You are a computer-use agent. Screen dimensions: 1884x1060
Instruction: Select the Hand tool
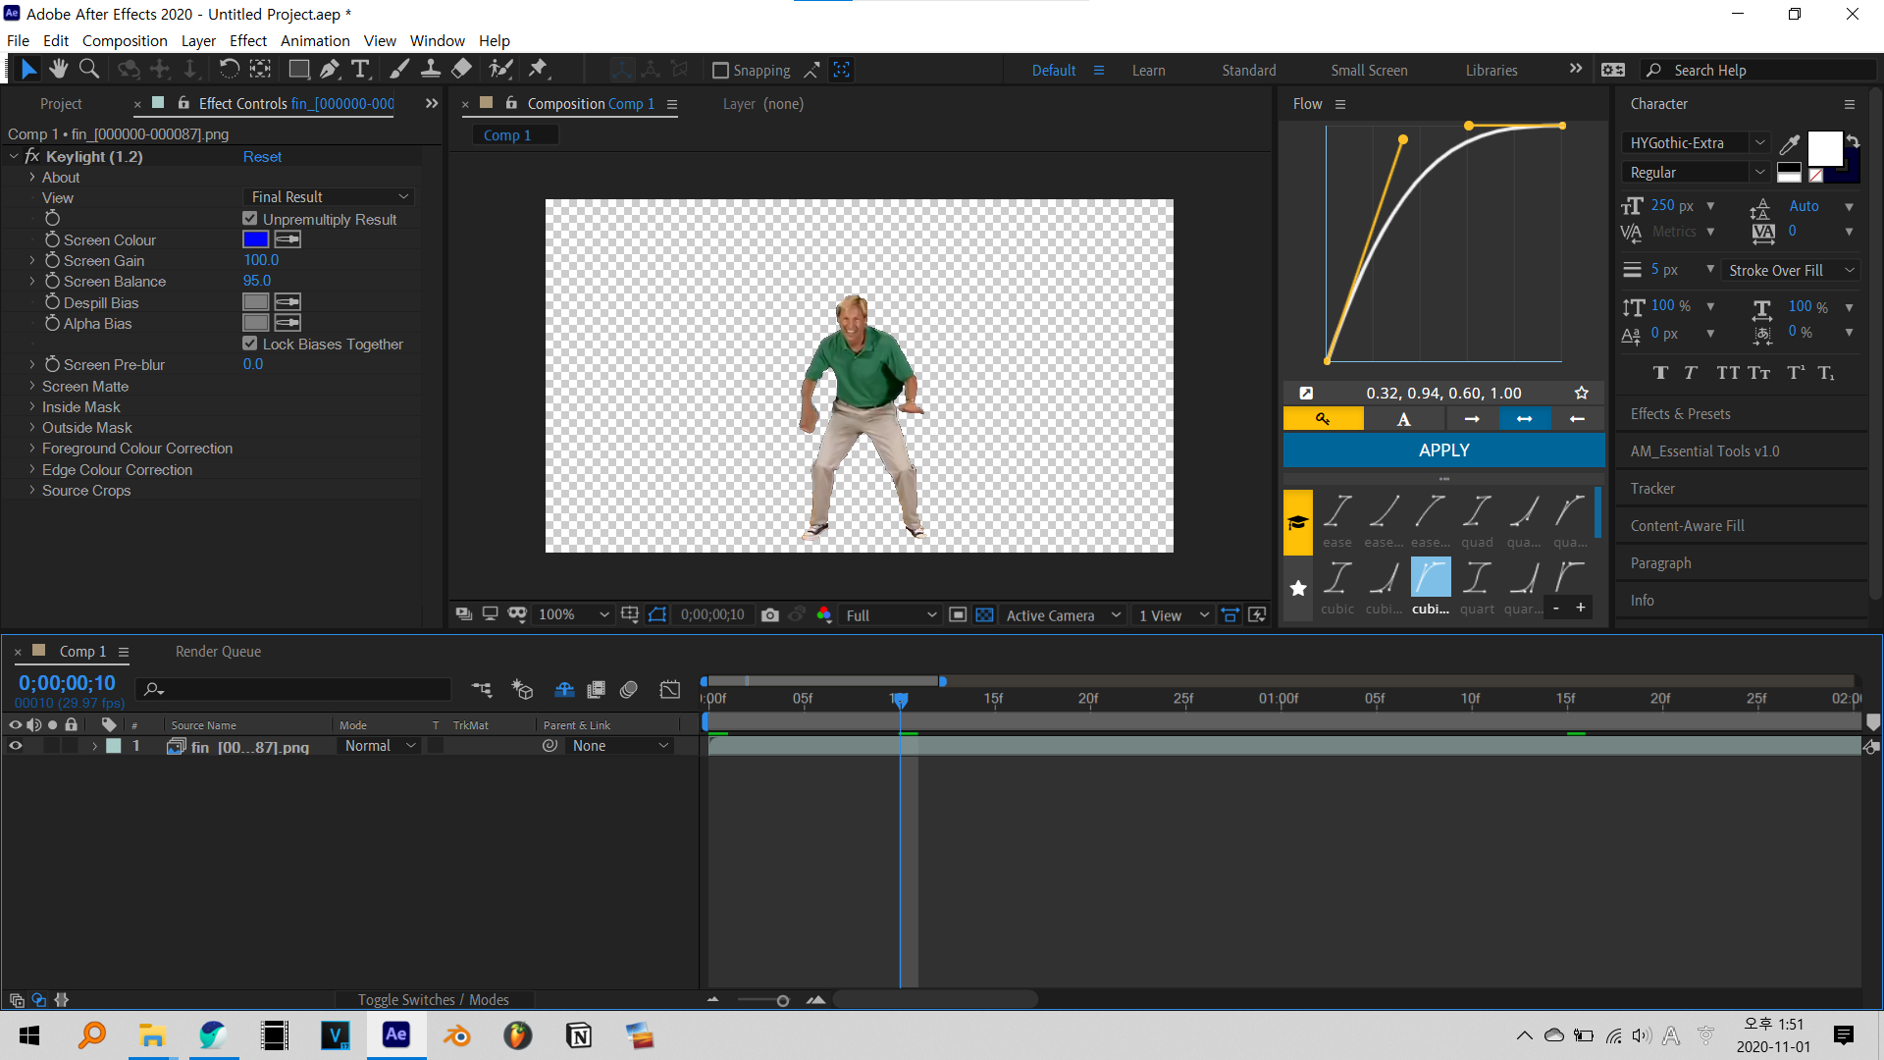pos(59,69)
